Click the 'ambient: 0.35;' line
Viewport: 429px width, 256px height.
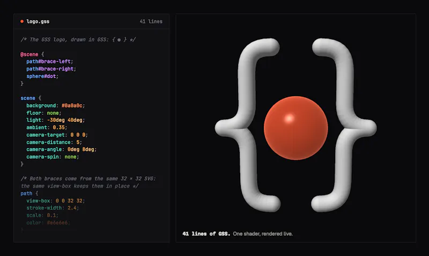point(47,127)
